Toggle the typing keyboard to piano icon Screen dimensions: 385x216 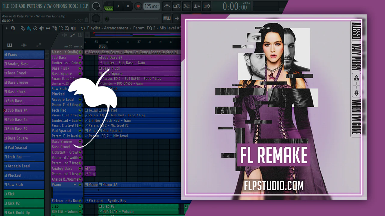coord(167,18)
